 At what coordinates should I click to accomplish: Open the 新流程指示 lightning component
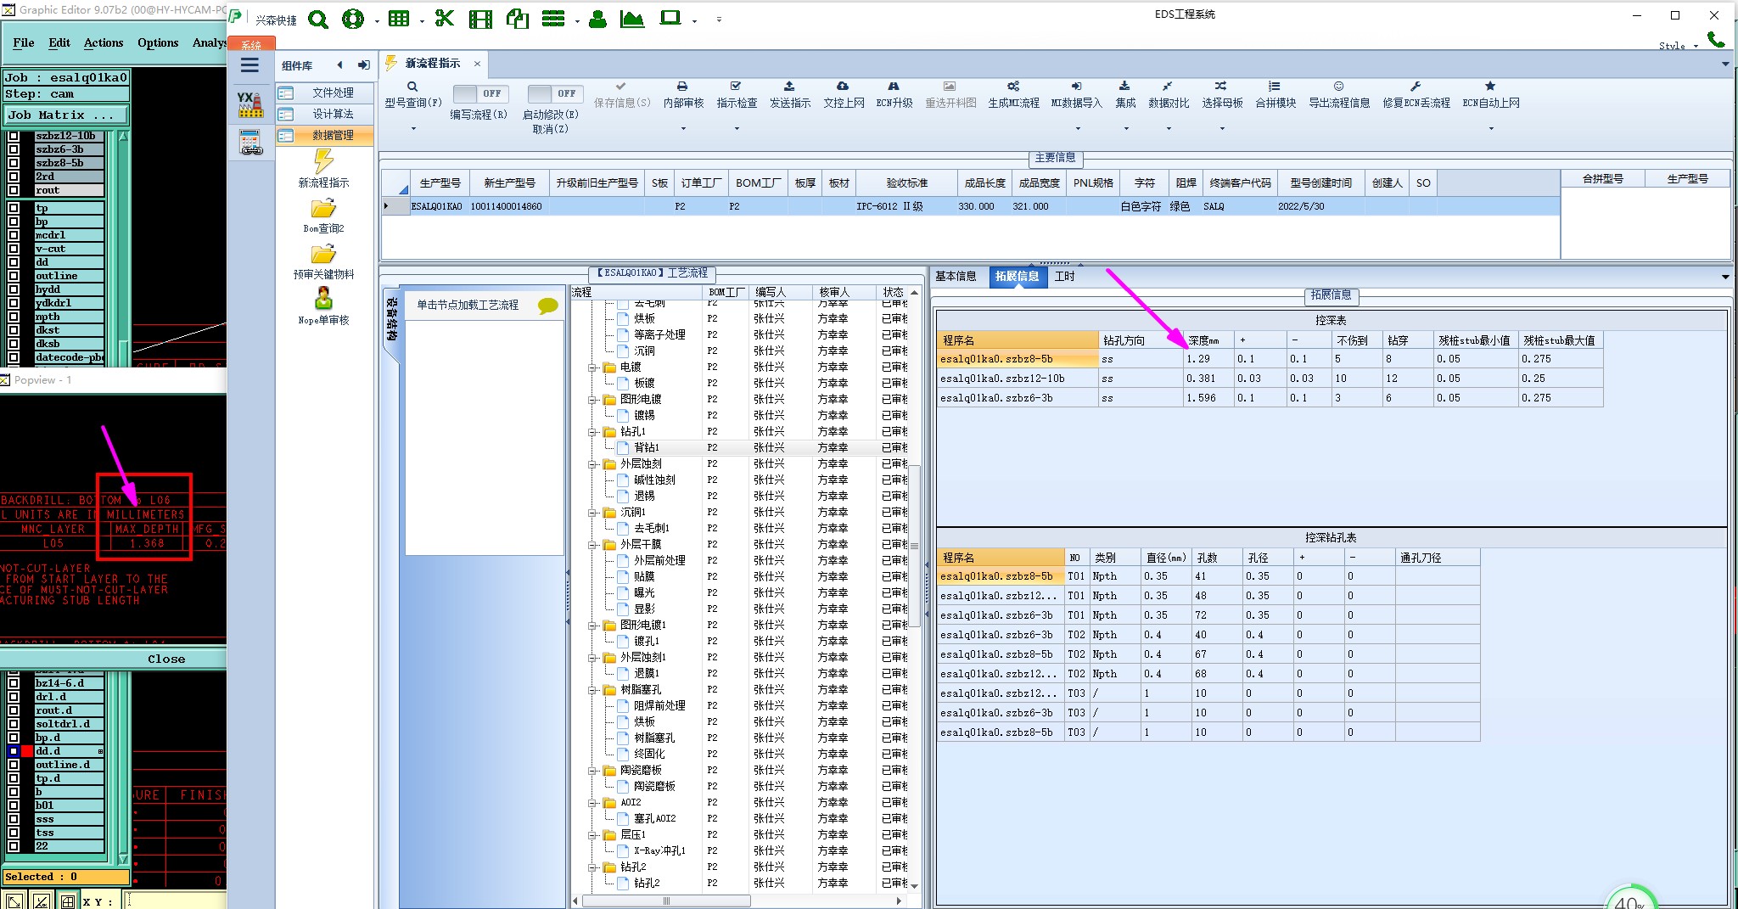323,161
